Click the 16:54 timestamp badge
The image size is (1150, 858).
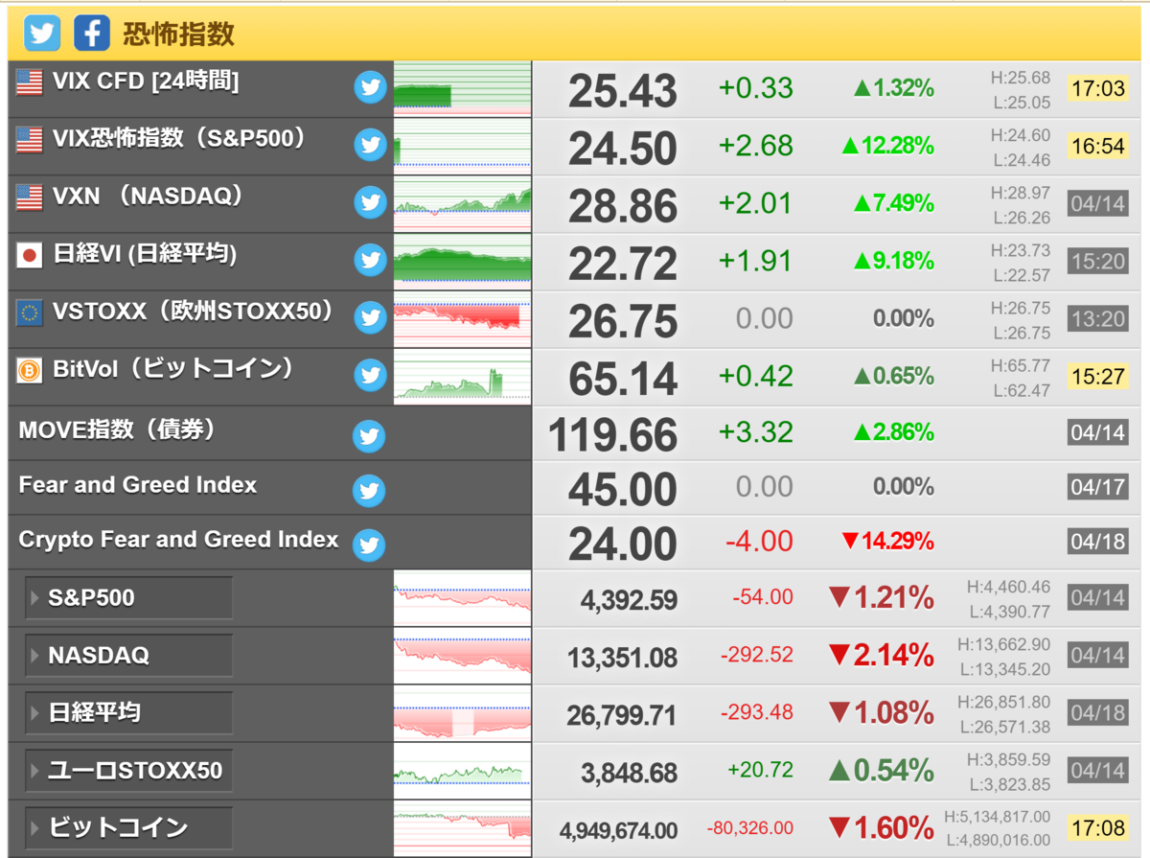1097,147
